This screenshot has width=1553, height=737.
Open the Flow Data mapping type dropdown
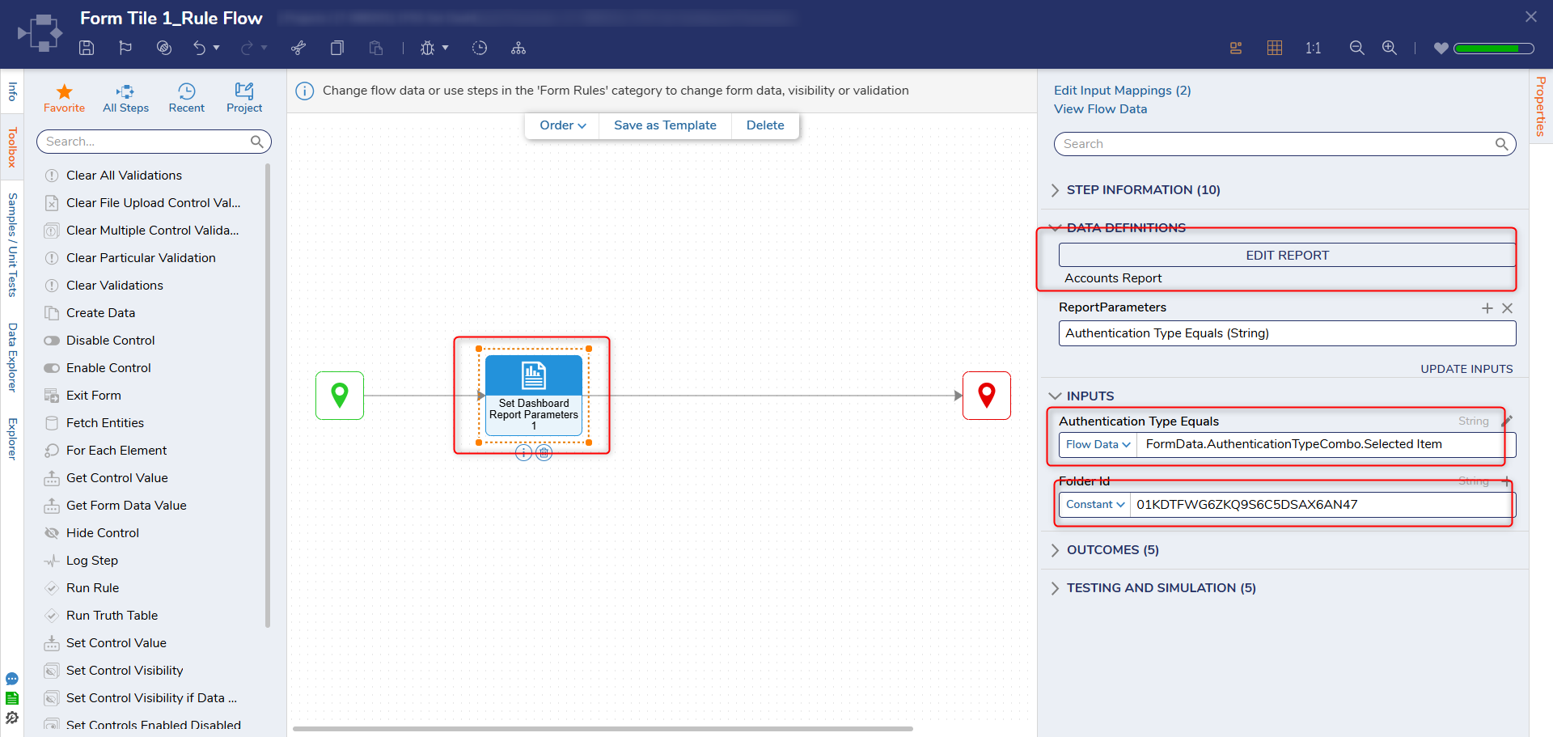(1098, 445)
